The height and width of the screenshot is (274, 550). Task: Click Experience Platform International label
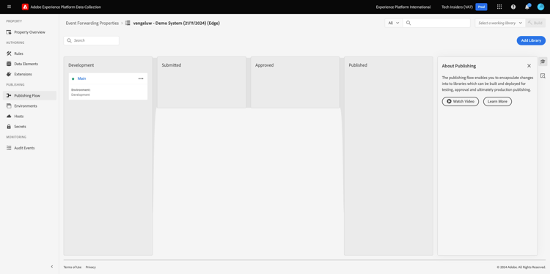point(403,7)
